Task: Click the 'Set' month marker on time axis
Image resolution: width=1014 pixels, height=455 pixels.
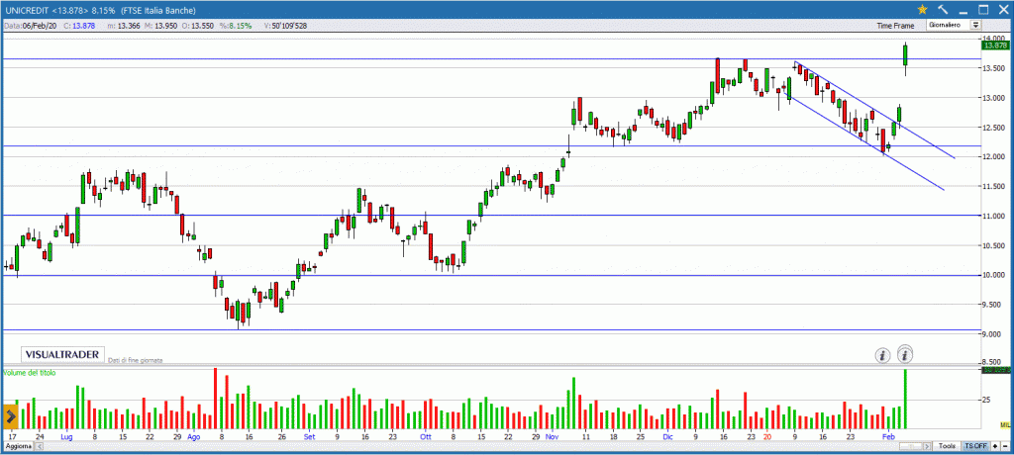Action: coord(309,437)
